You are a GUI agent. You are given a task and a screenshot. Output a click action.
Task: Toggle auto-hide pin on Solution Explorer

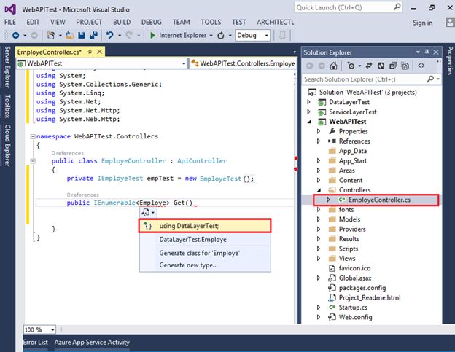(425, 52)
